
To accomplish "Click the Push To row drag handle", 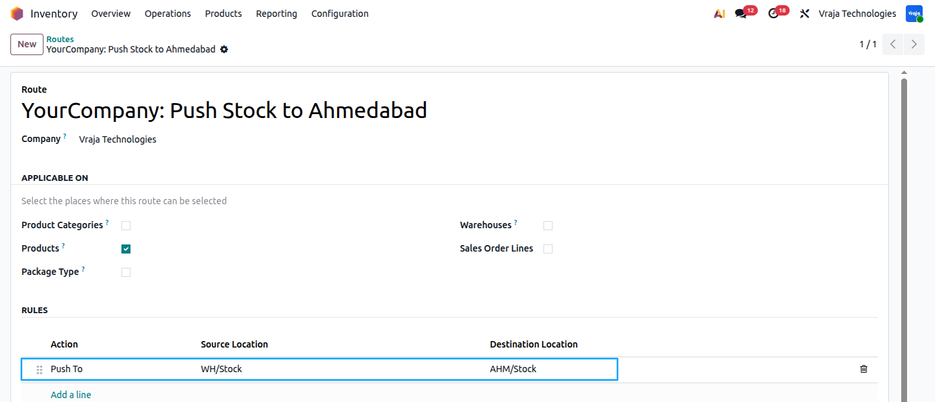I will point(40,370).
